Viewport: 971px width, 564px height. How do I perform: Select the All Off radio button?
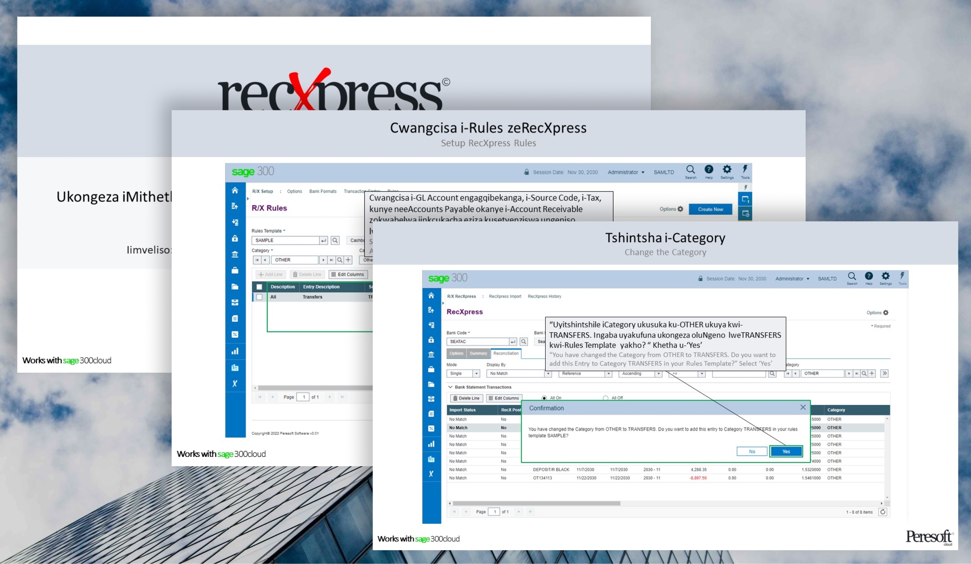tap(605, 398)
